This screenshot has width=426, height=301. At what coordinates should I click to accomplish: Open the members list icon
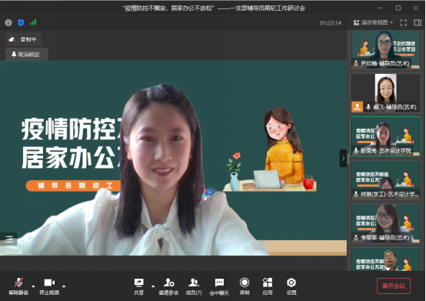click(194, 283)
